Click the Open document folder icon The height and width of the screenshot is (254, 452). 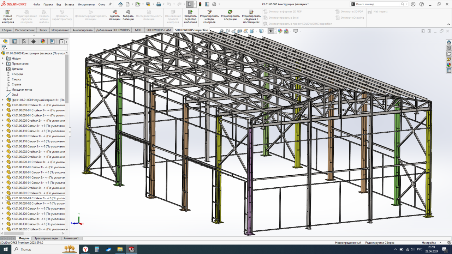[x=137, y=4]
